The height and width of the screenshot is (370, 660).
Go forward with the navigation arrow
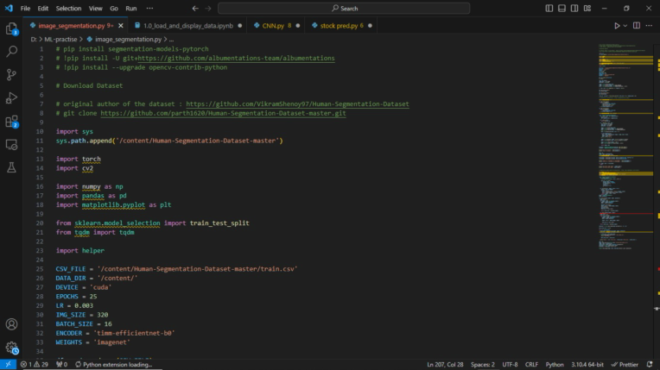[x=208, y=8]
